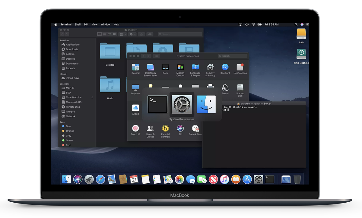Open Maps from the Dock
The height and width of the screenshot is (218, 362).
[168, 179]
